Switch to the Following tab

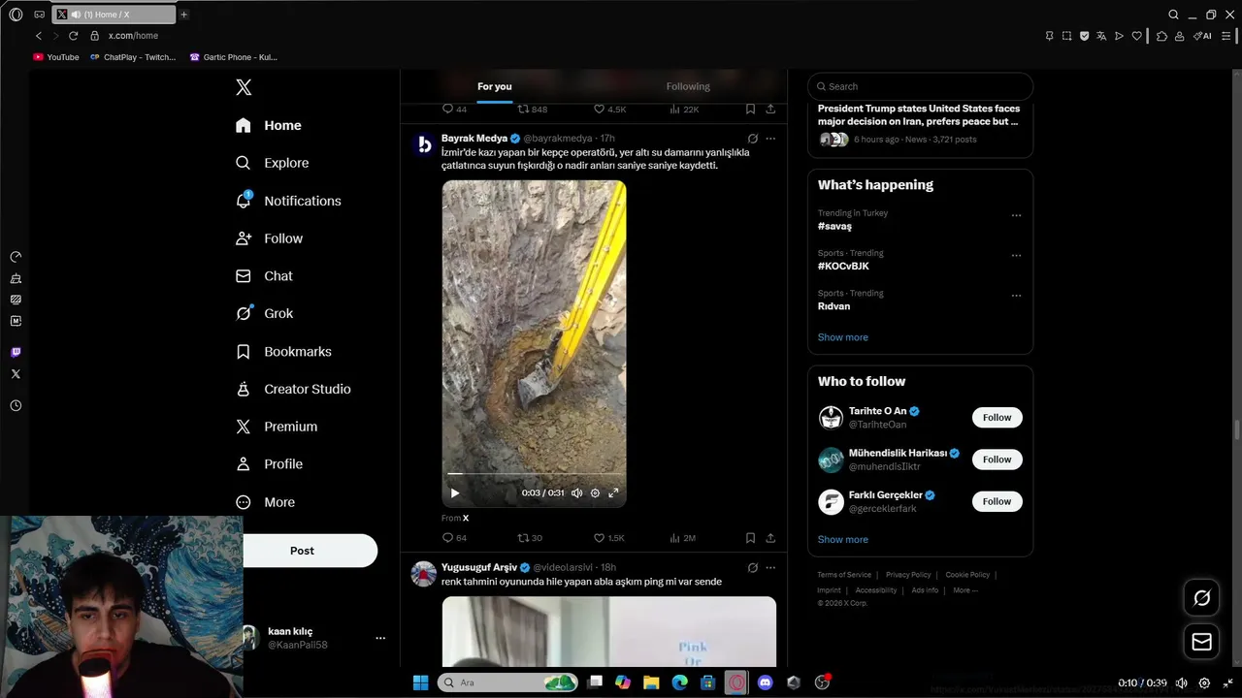coord(688,86)
